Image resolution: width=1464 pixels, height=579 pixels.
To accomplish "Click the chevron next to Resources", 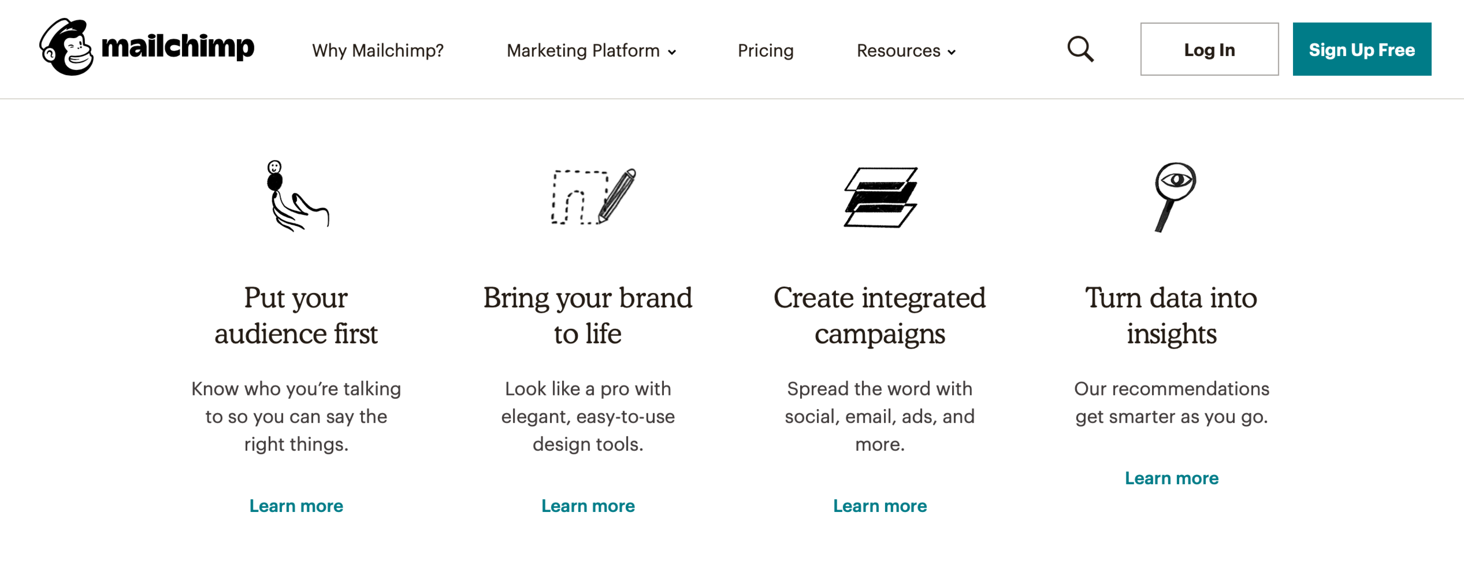I will click(x=951, y=52).
